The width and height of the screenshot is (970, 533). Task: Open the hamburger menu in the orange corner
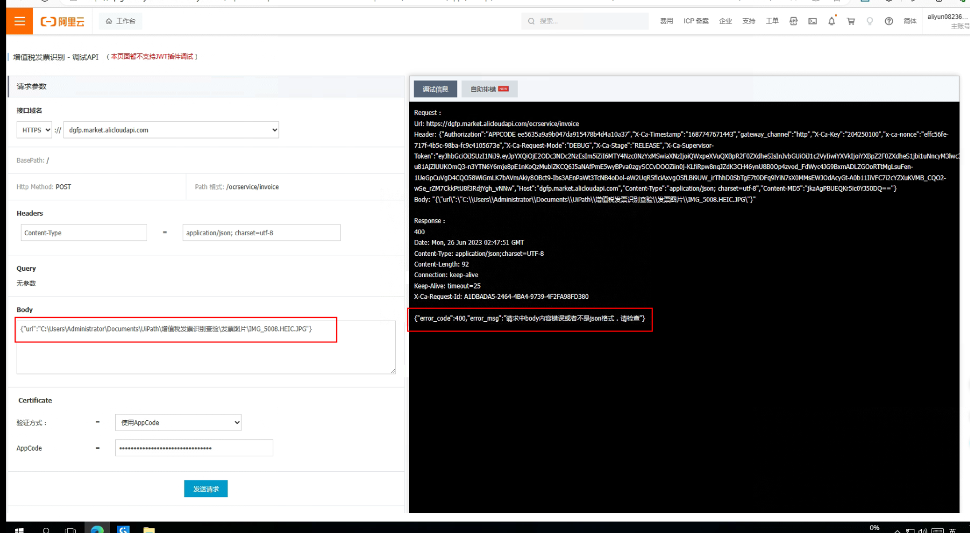19,21
